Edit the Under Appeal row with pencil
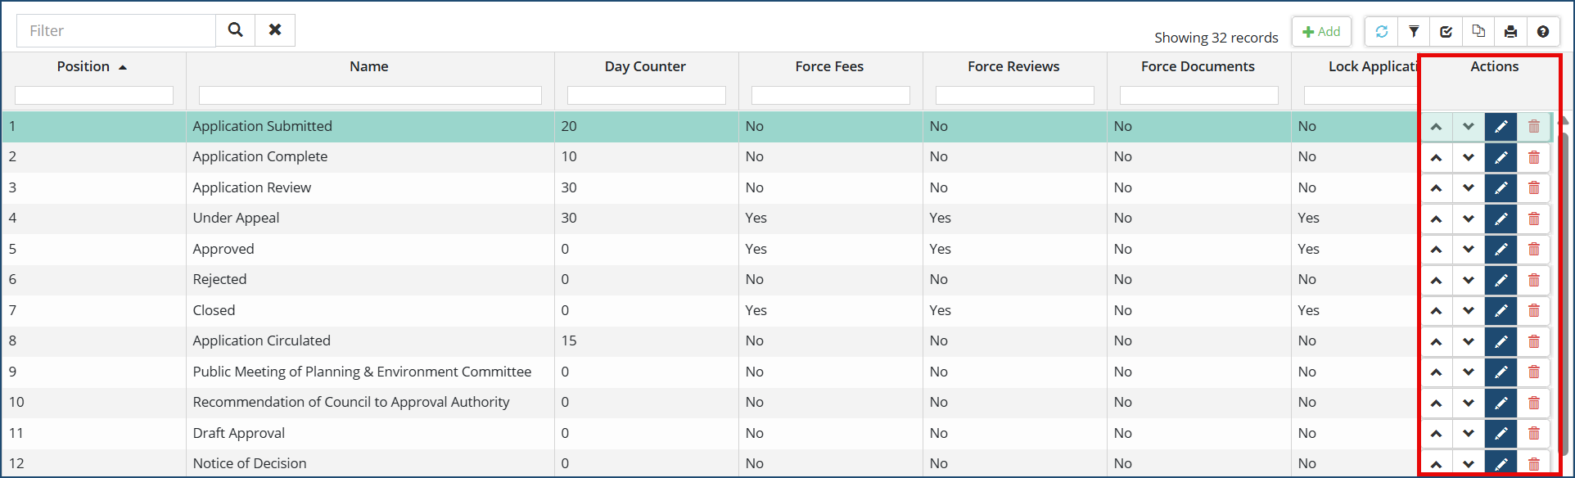This screenshot has height=478, width=1575. point(1501,219)
